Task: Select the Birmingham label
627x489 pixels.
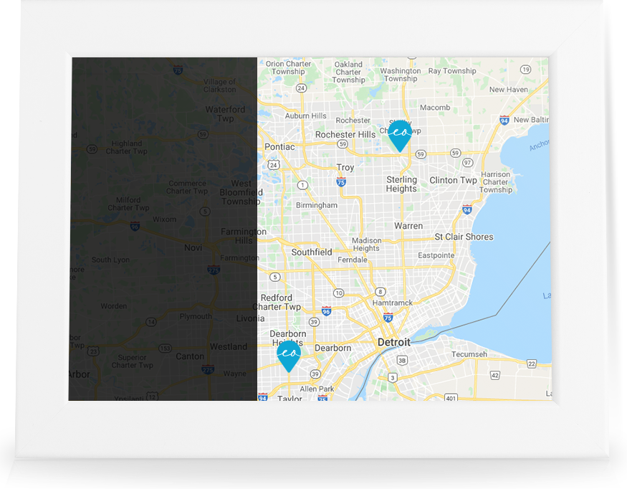Action: coord(317,205)
